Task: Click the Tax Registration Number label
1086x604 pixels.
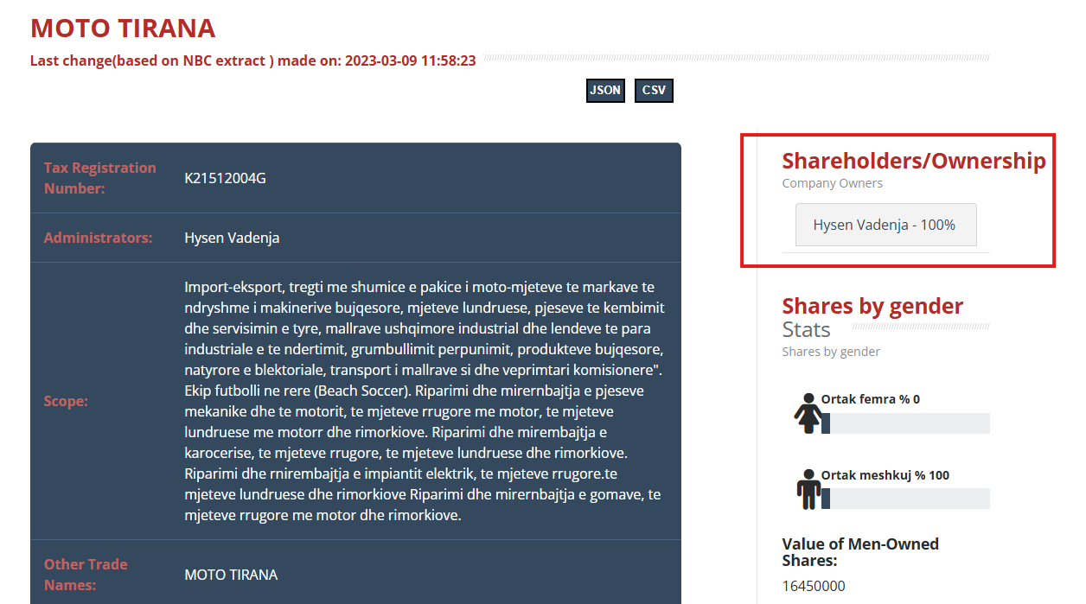Action: tap(99, 178)
